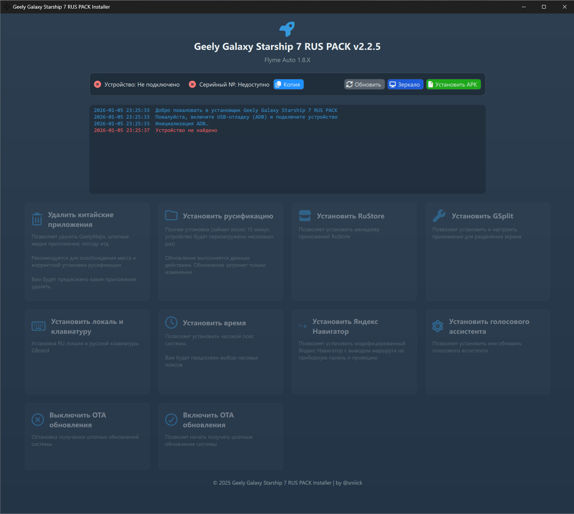This screenshot has width=574, height=514.
Task: Maximize the installer window
Action: [x=544, y=7]
